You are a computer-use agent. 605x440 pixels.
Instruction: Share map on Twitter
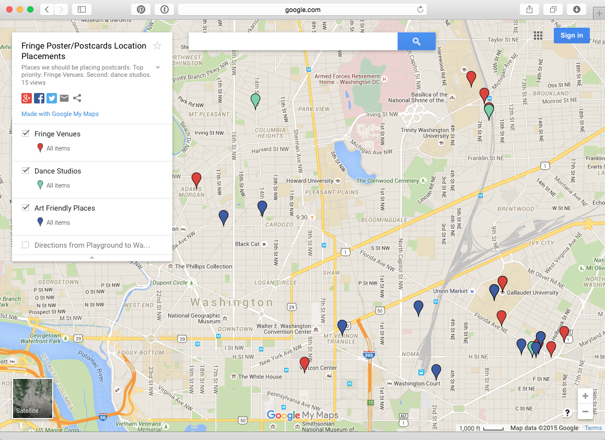click(52, 98)
